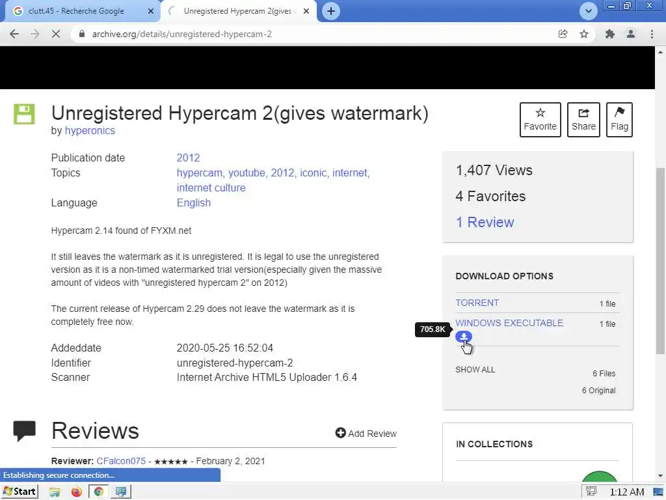The width and height of the screenshot is (666, 500).
Task: Open a new tab with the plus button
Action: (331, 11)
